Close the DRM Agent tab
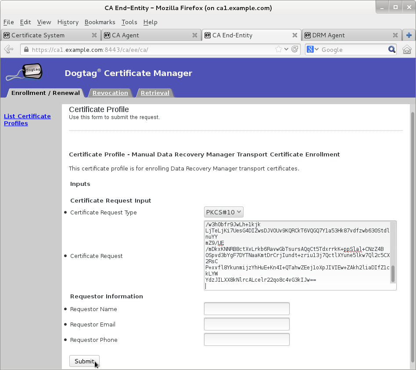Screen dimensions: 416x370 [x=395, y=35]
